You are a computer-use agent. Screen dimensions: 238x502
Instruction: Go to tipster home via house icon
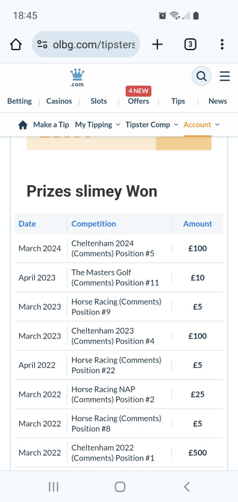(23, 125)
